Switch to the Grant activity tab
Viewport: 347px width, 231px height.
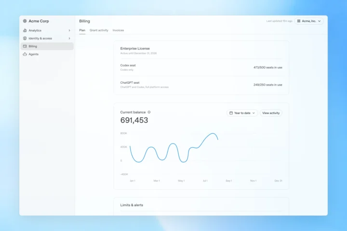pos(99,30)
